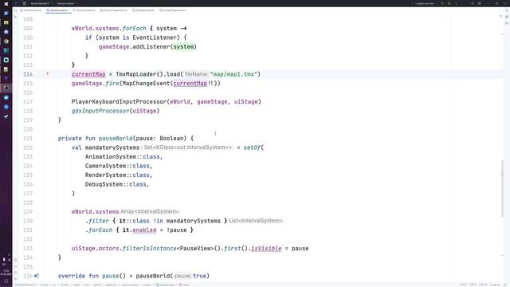Screen dimensions: 510x287
Task: Click the forEach call on line 109
Action: [134, 29]
